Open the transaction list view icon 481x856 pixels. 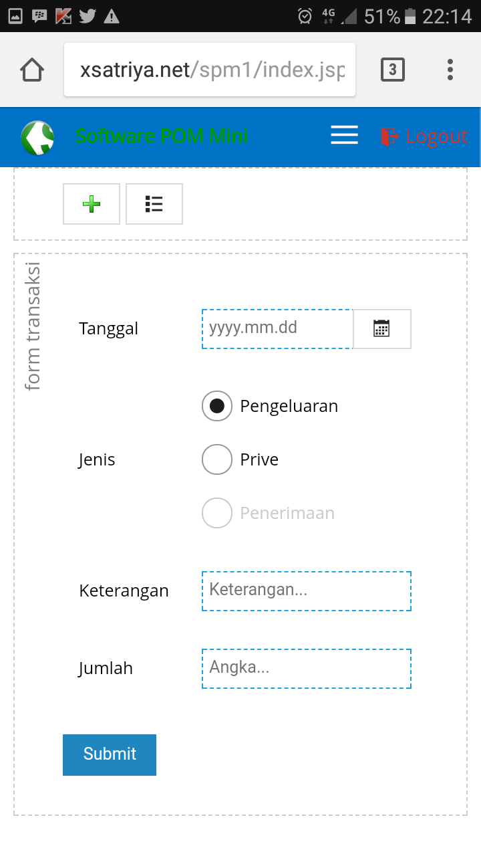(x=154, y=204)
